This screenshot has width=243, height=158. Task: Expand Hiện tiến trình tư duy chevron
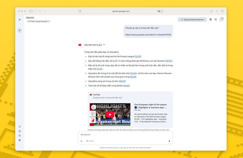(104, 45)
